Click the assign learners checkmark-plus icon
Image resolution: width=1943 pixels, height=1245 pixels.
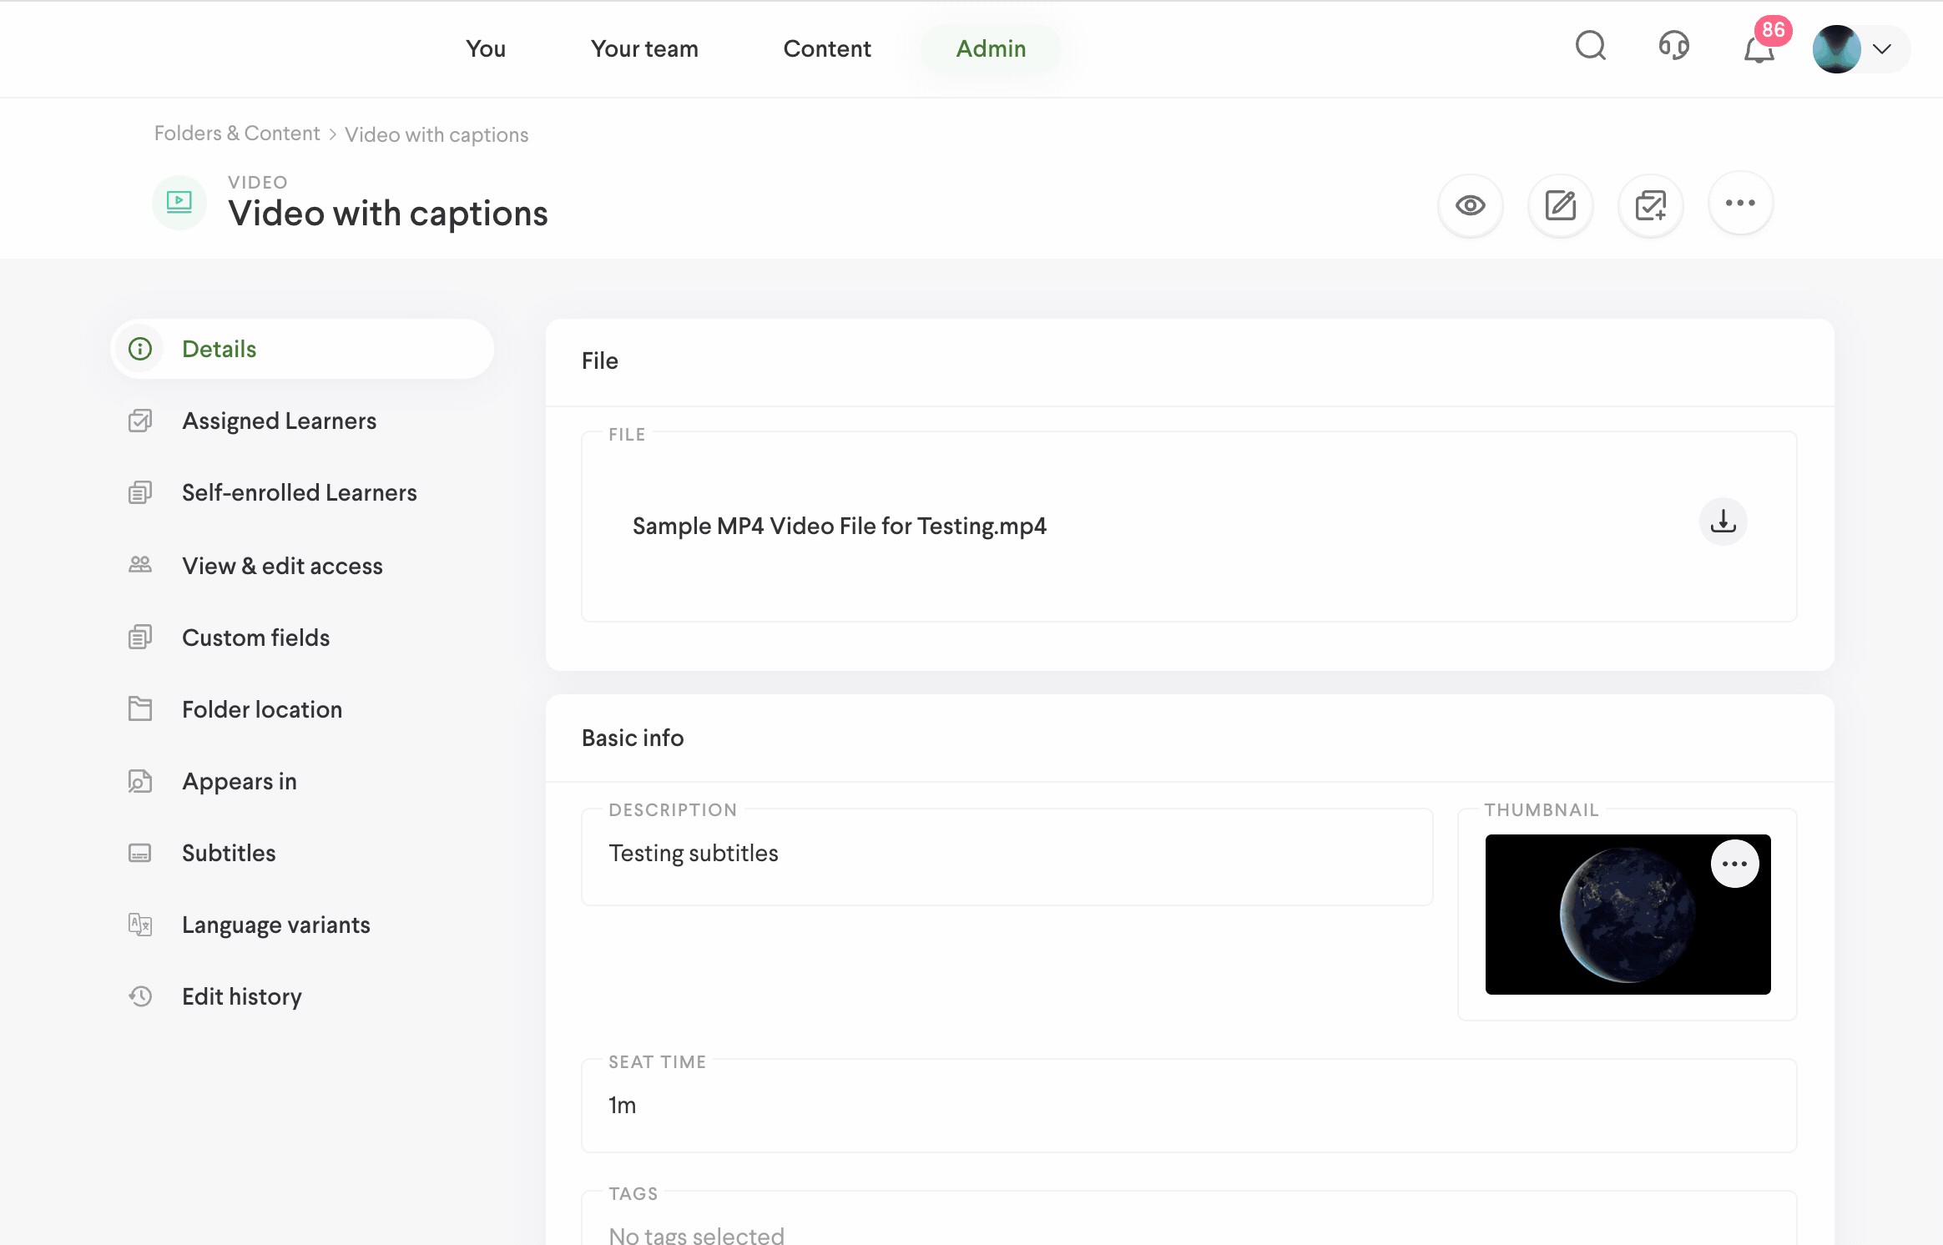point(1650,205)
